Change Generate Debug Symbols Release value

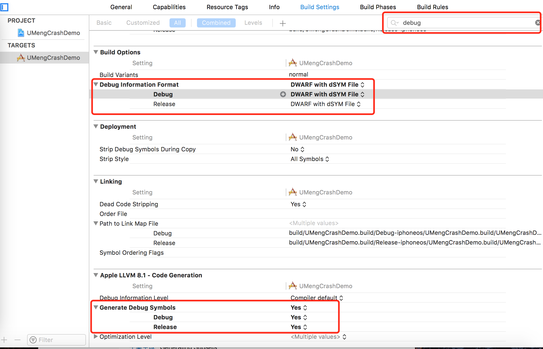coord(299,327)
